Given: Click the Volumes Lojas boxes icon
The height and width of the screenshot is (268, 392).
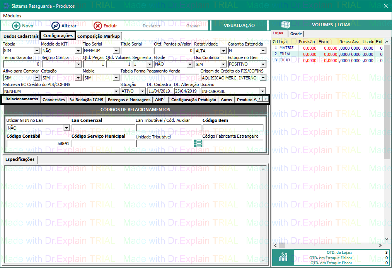Looking at the screenshot, I should pyautogui.click(x=286, y=25).
